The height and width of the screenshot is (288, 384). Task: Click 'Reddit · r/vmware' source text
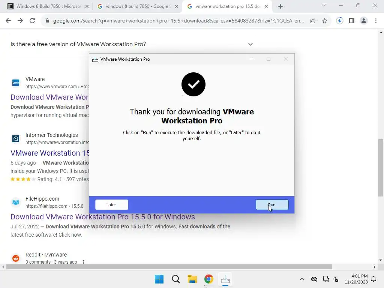pos(46,255)
